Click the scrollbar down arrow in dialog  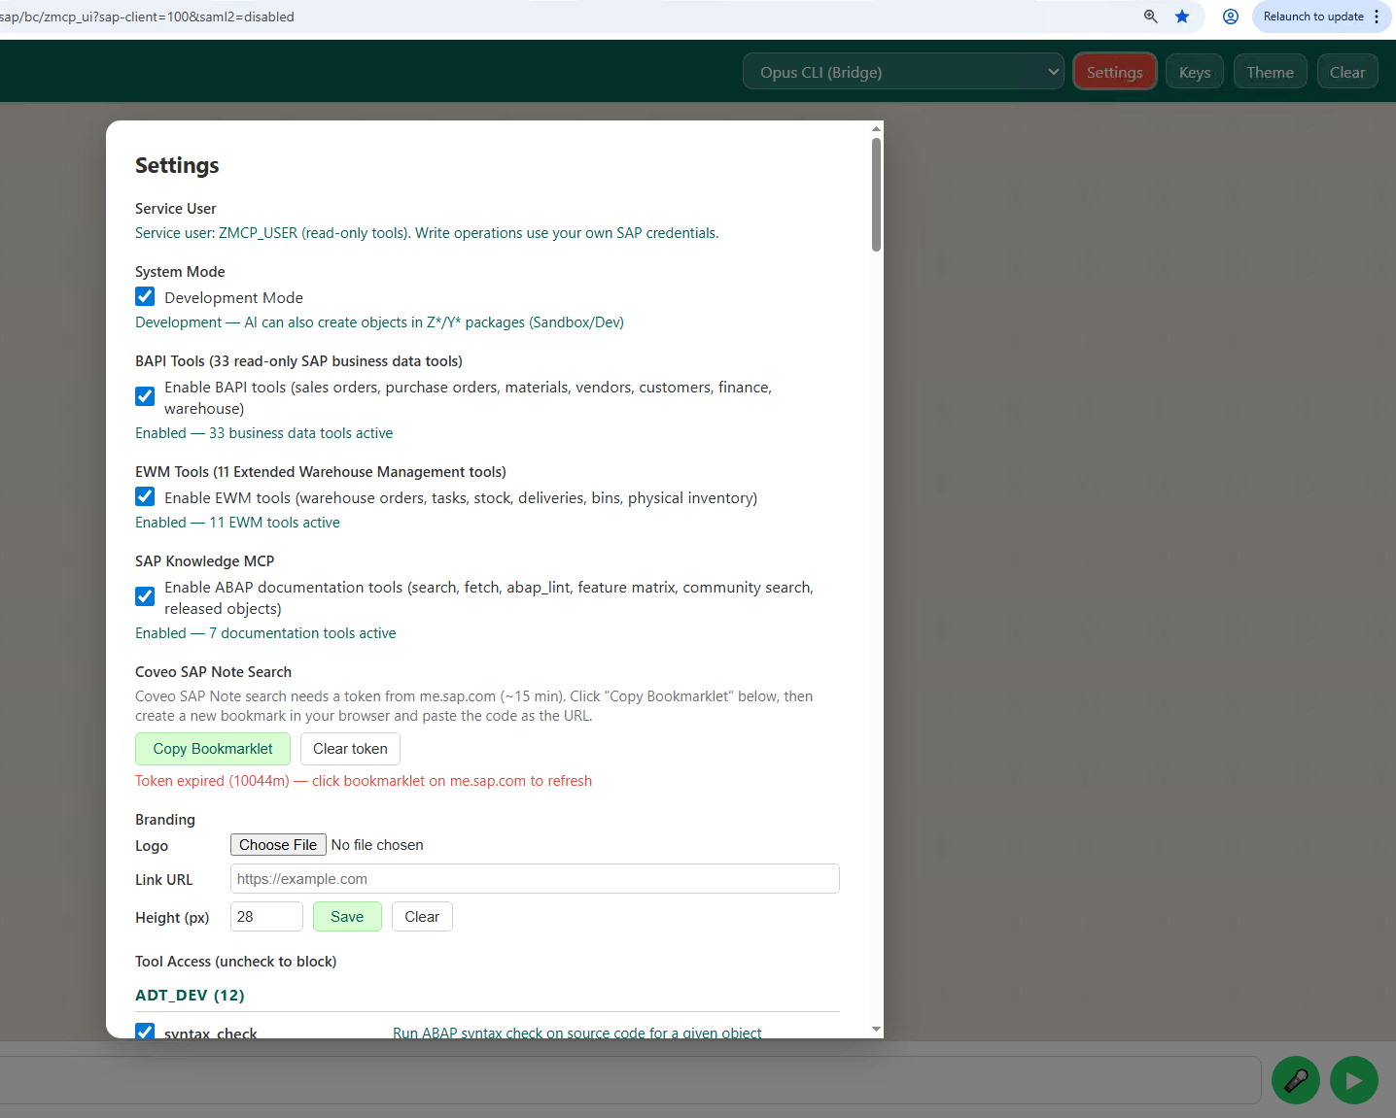coord(876,1029)
